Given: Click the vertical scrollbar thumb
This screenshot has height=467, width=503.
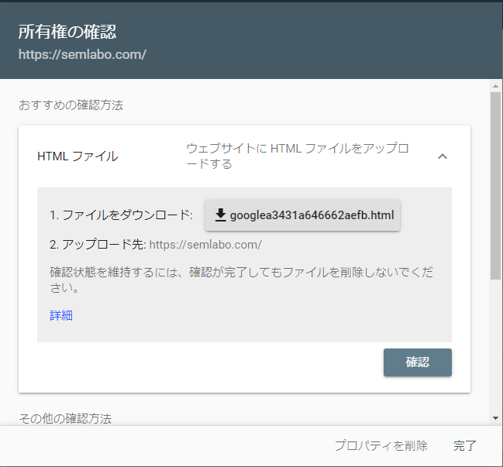Looking at the screenshot, I should tap(496, 186).
